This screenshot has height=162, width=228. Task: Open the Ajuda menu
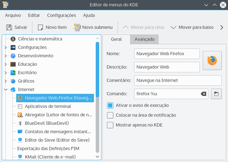[x=89, y=15]
